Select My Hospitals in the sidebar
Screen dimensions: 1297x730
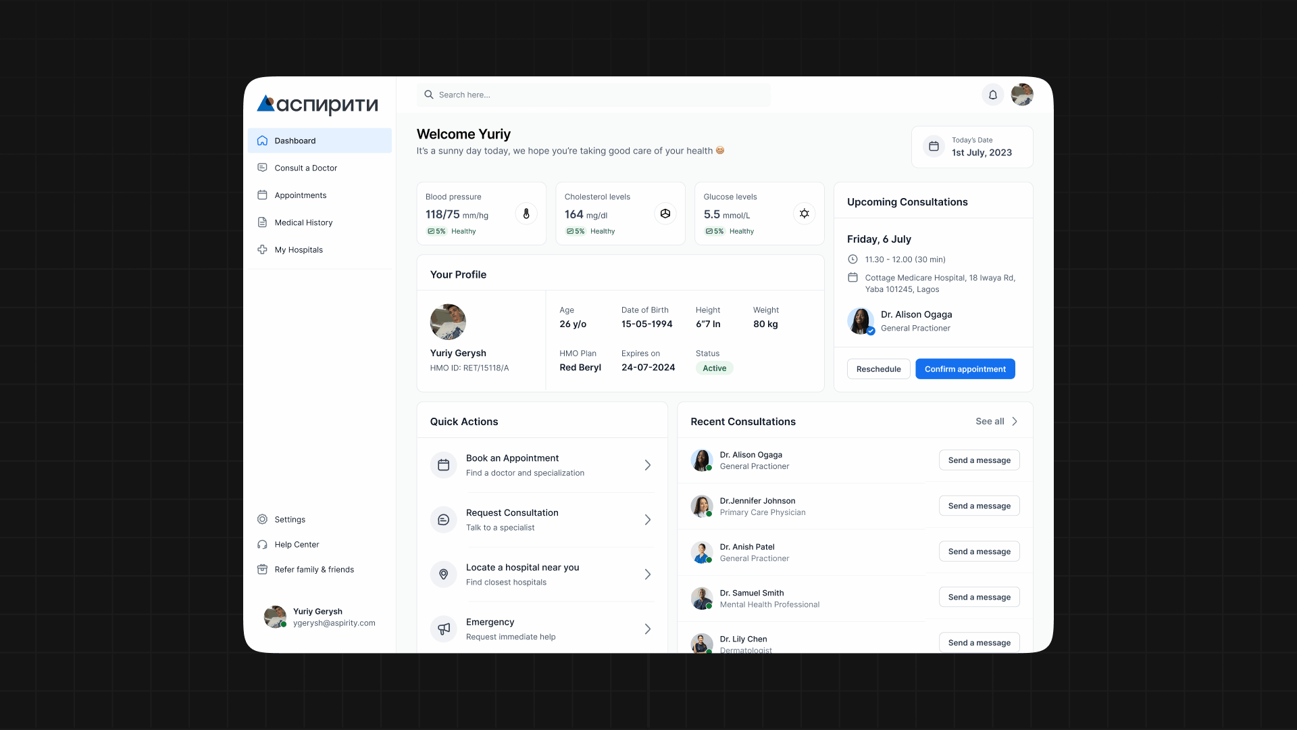tap(299, 250)
